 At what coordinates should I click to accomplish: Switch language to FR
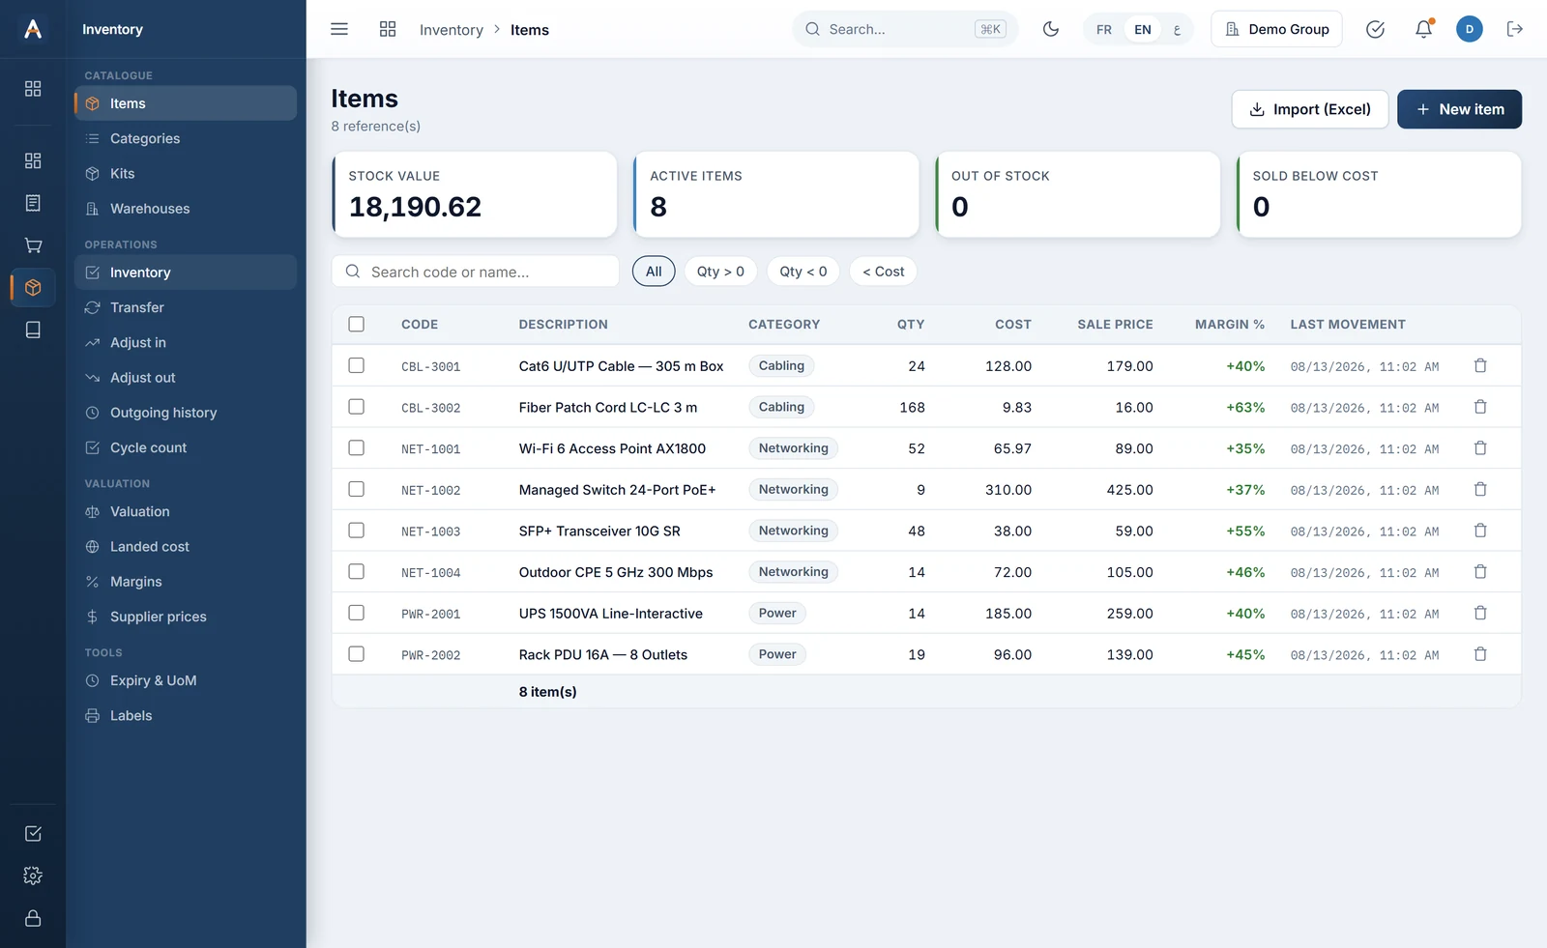click(1104, 29)
